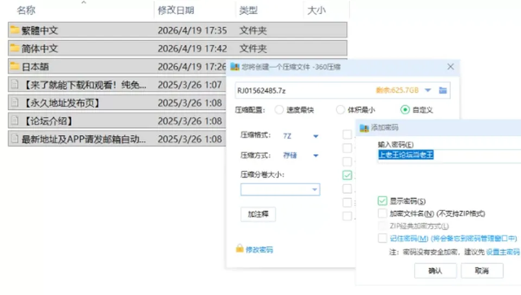
Task: Close the 360压缩 create archive dialog
Action: pyautogui.click(x=450, y=67)
